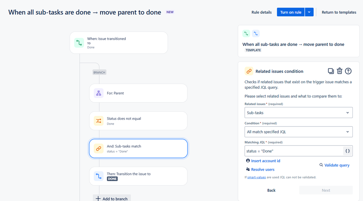Delete the Related issues condition with trash icon

click(339, 71)
